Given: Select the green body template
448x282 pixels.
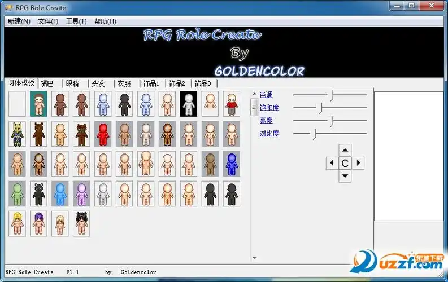Looking at the screenshot, I should pyautogui.click(x=17, y=193).
